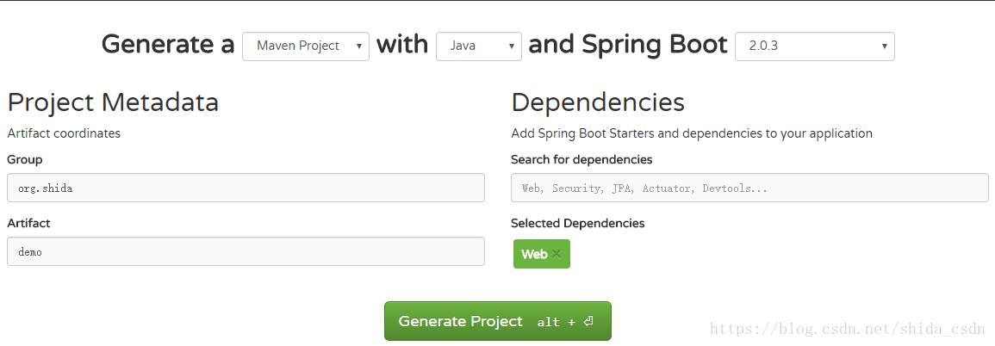Click the Artifact coordinates text
The height and width of the screenshot is (346, 995).
pos(64,133)
